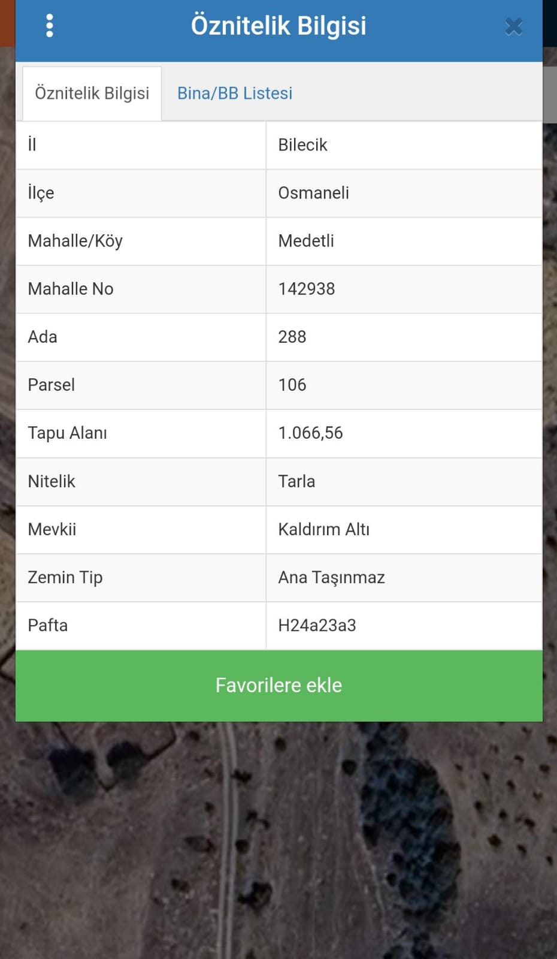
Task: Select the Medetli village cell
Action: [404, 241]
